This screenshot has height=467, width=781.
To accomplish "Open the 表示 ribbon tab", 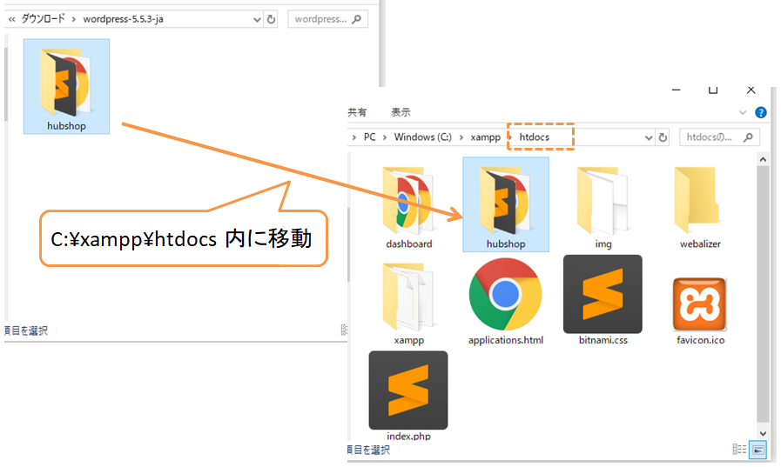I will point(401,112).
